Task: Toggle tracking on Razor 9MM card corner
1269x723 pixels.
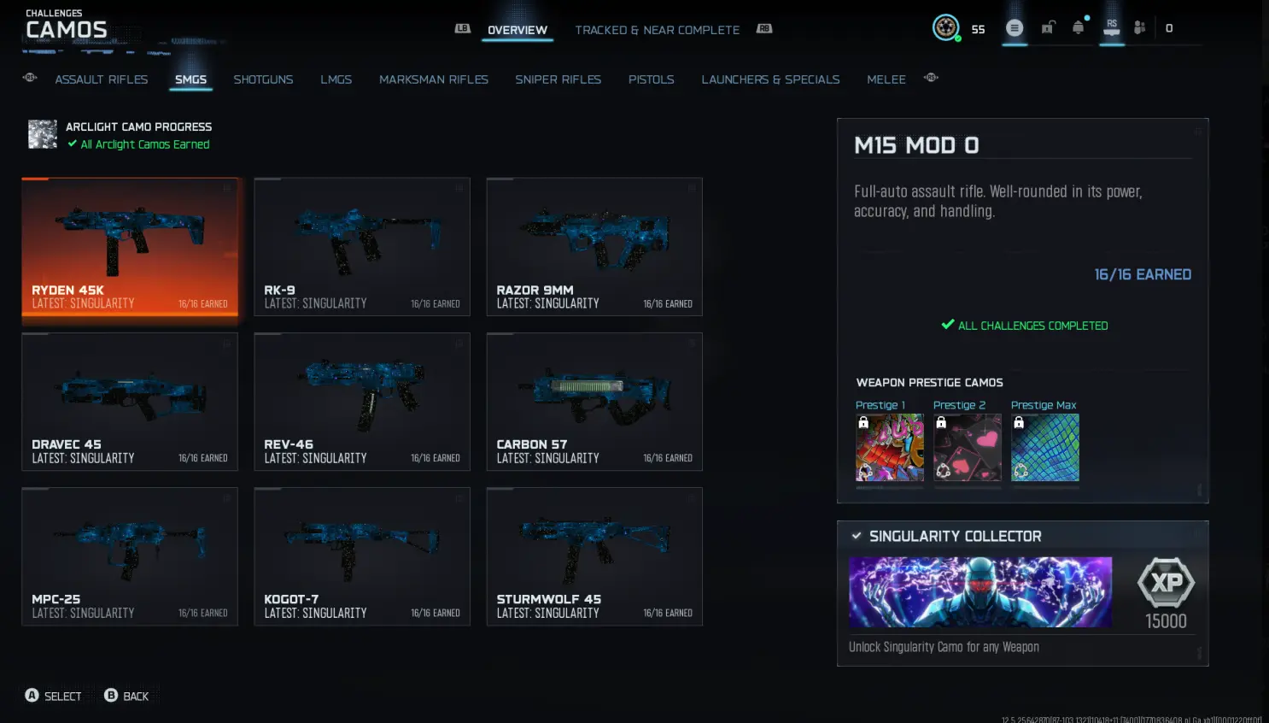Action: pos(692,188)
